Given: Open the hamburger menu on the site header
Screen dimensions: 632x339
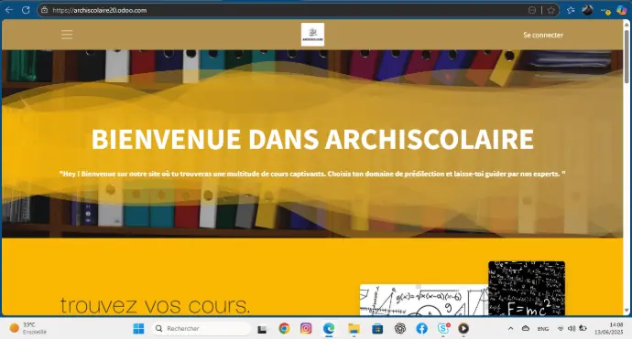Looking at the screenshot, I should (67, 35).
